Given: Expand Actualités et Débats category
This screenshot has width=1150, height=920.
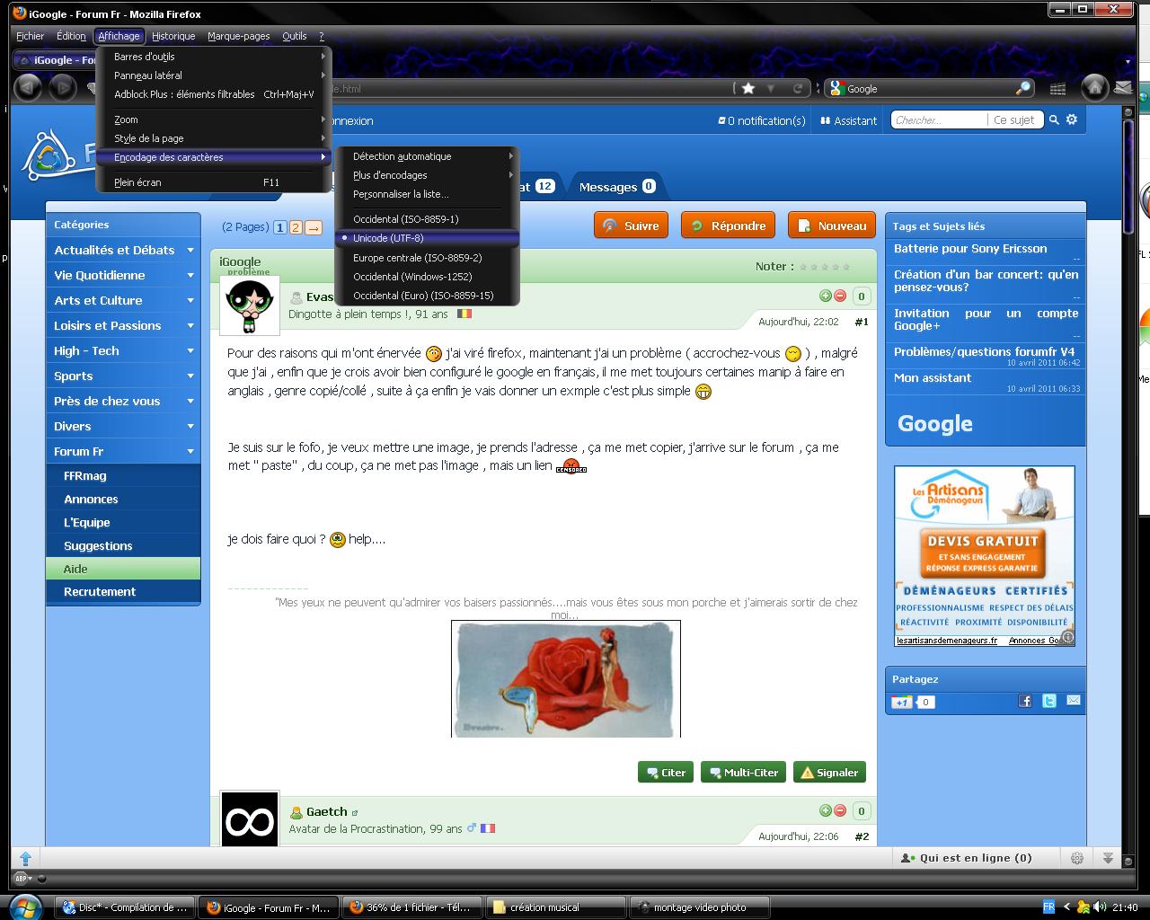Looking at the screenshot, I should pos(123,250).
